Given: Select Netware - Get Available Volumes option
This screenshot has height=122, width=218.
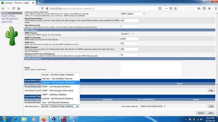Looking at the screenshot, I should tap(60, 79).
